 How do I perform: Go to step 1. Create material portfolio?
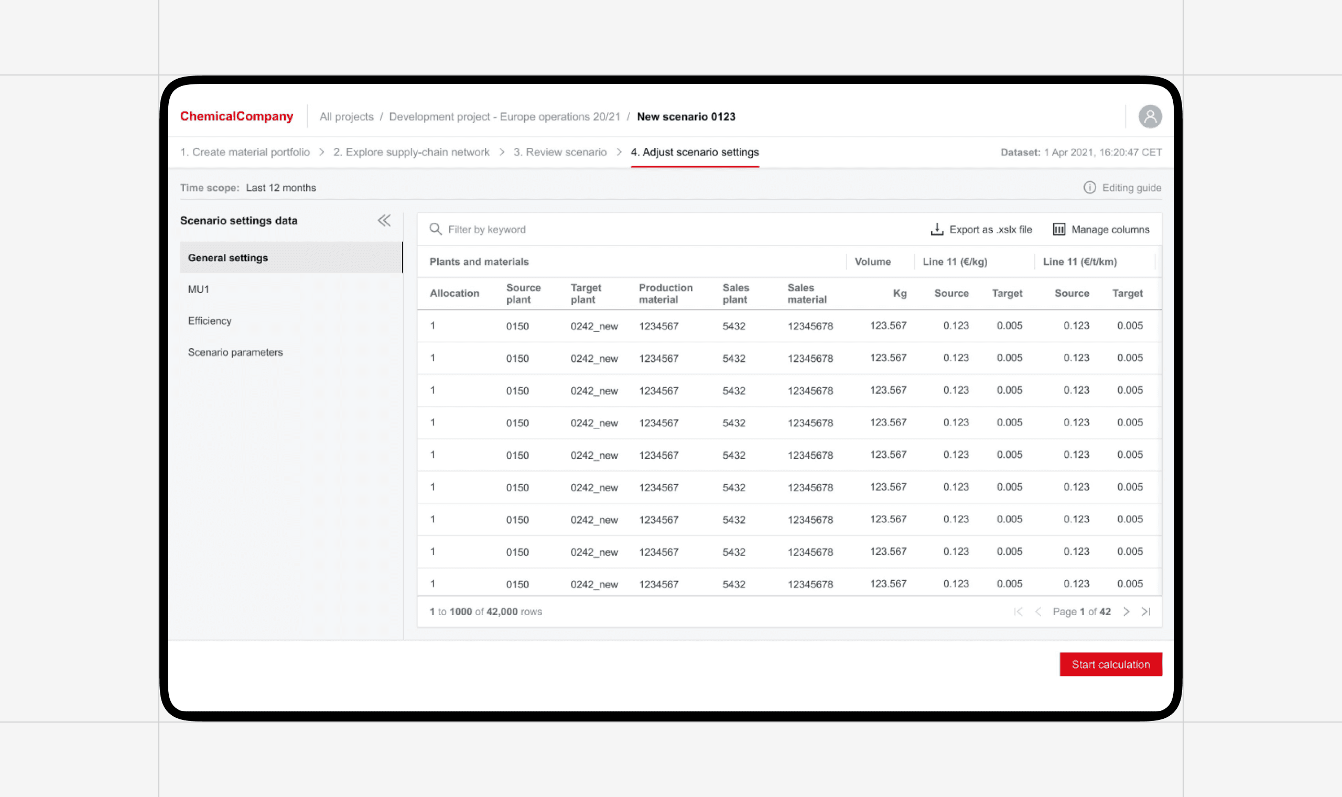[x=245, y=152]
